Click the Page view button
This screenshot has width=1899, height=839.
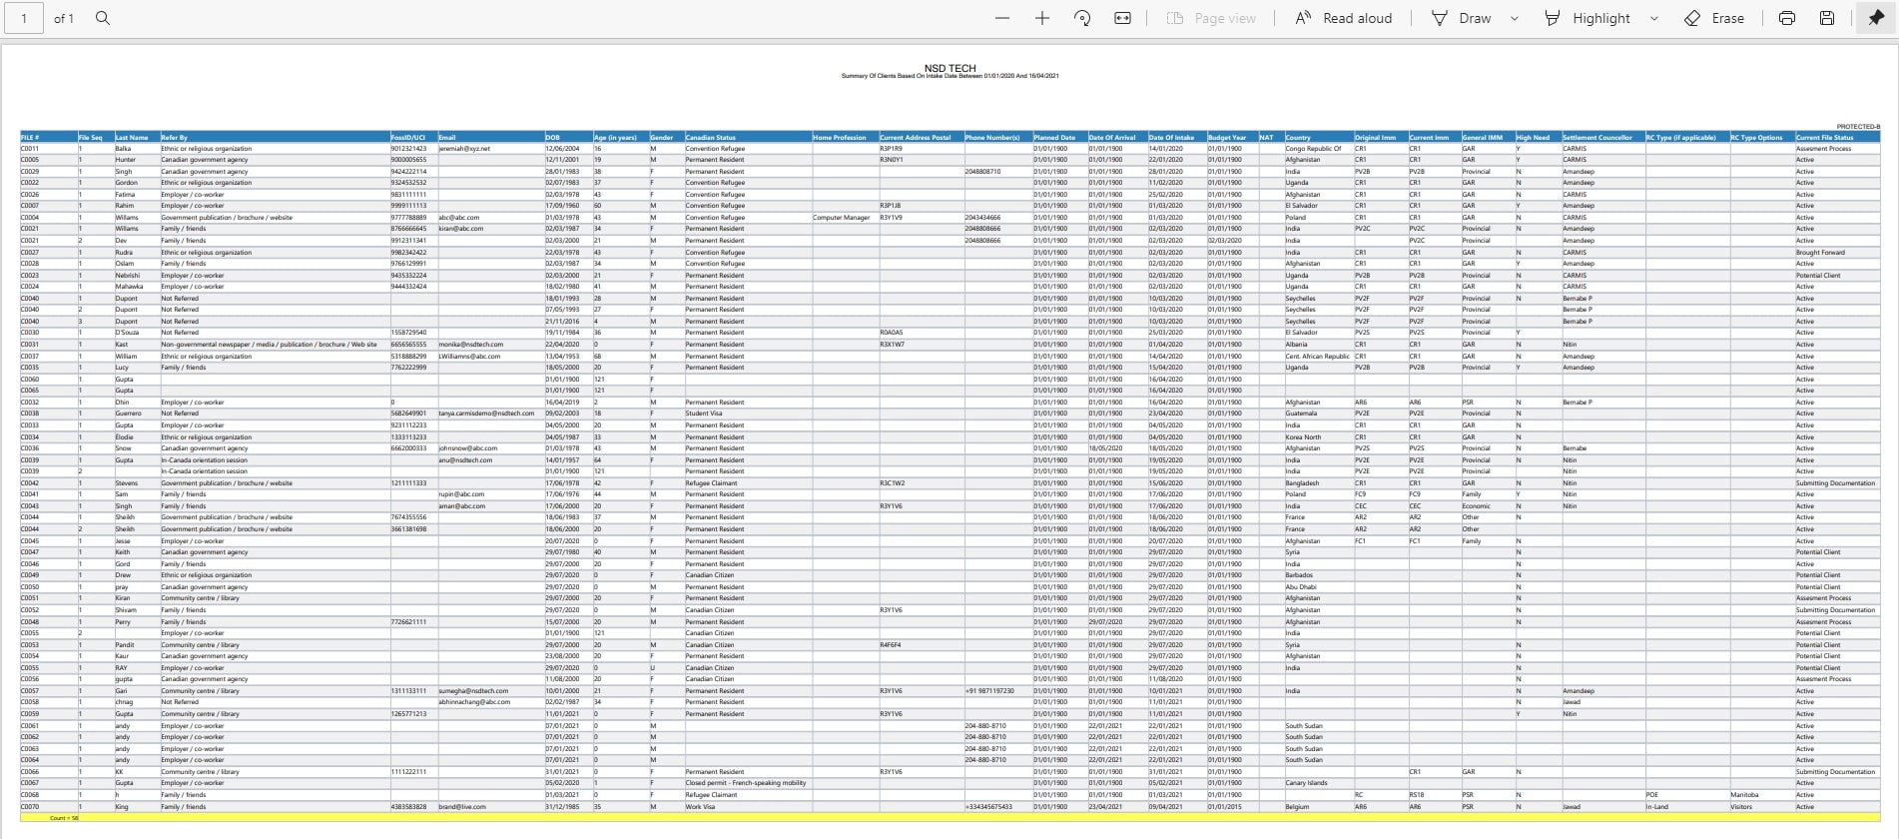pyautogui.click(x=1212, y=18)
